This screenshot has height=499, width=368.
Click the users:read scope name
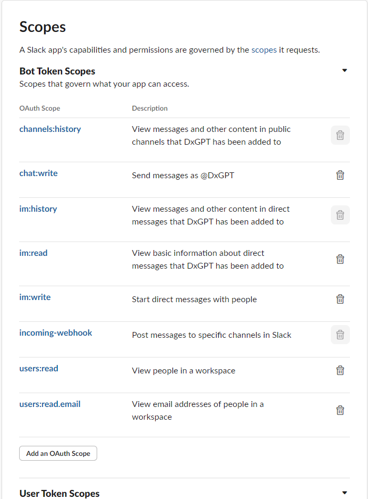point(39,368)
